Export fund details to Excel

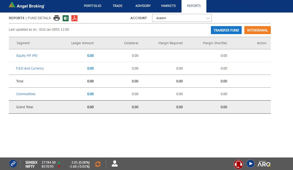point(65,18)
